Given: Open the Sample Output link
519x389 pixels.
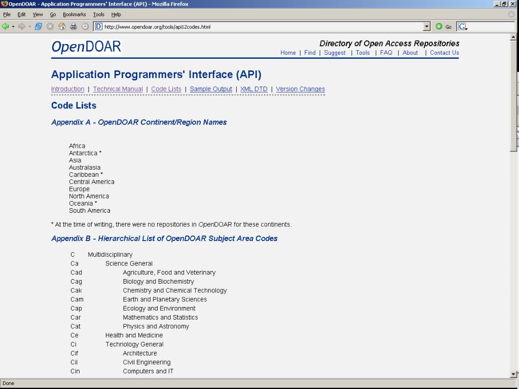Looking at the screenshot, I should tap(211, 89).
